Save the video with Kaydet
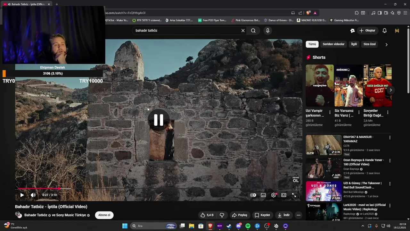The image size is (410, 231). point(262,215)
